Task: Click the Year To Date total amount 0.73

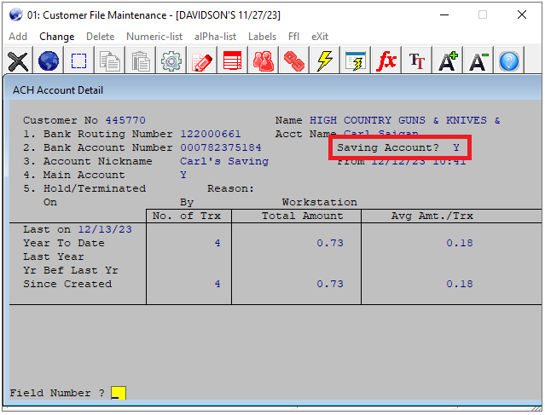Action: pos(330,243)
